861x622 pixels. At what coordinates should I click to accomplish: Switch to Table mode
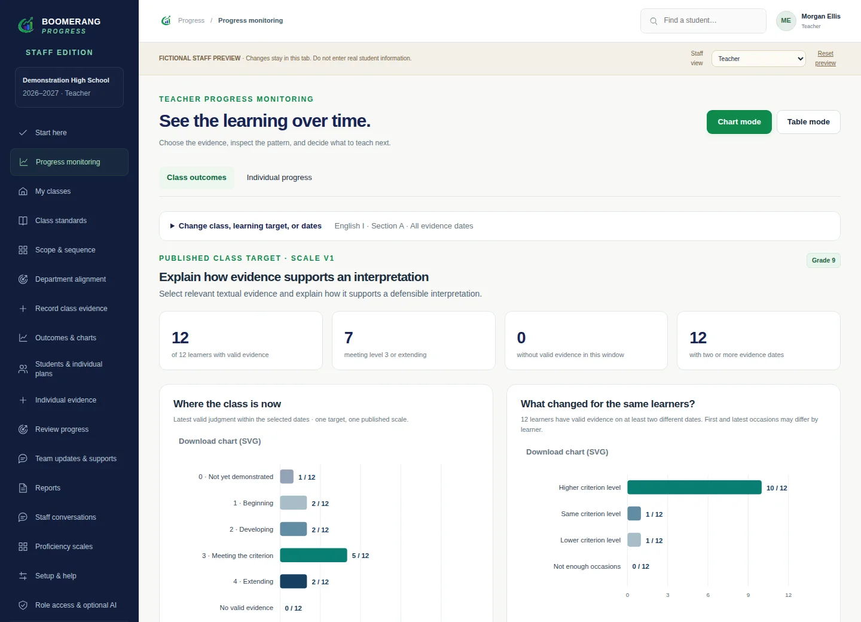[x=808, y=122]
